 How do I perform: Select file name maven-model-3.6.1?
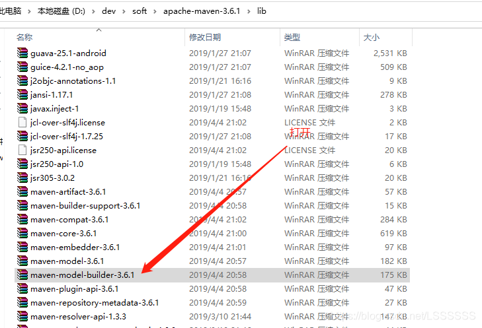(x=67, y=261)
